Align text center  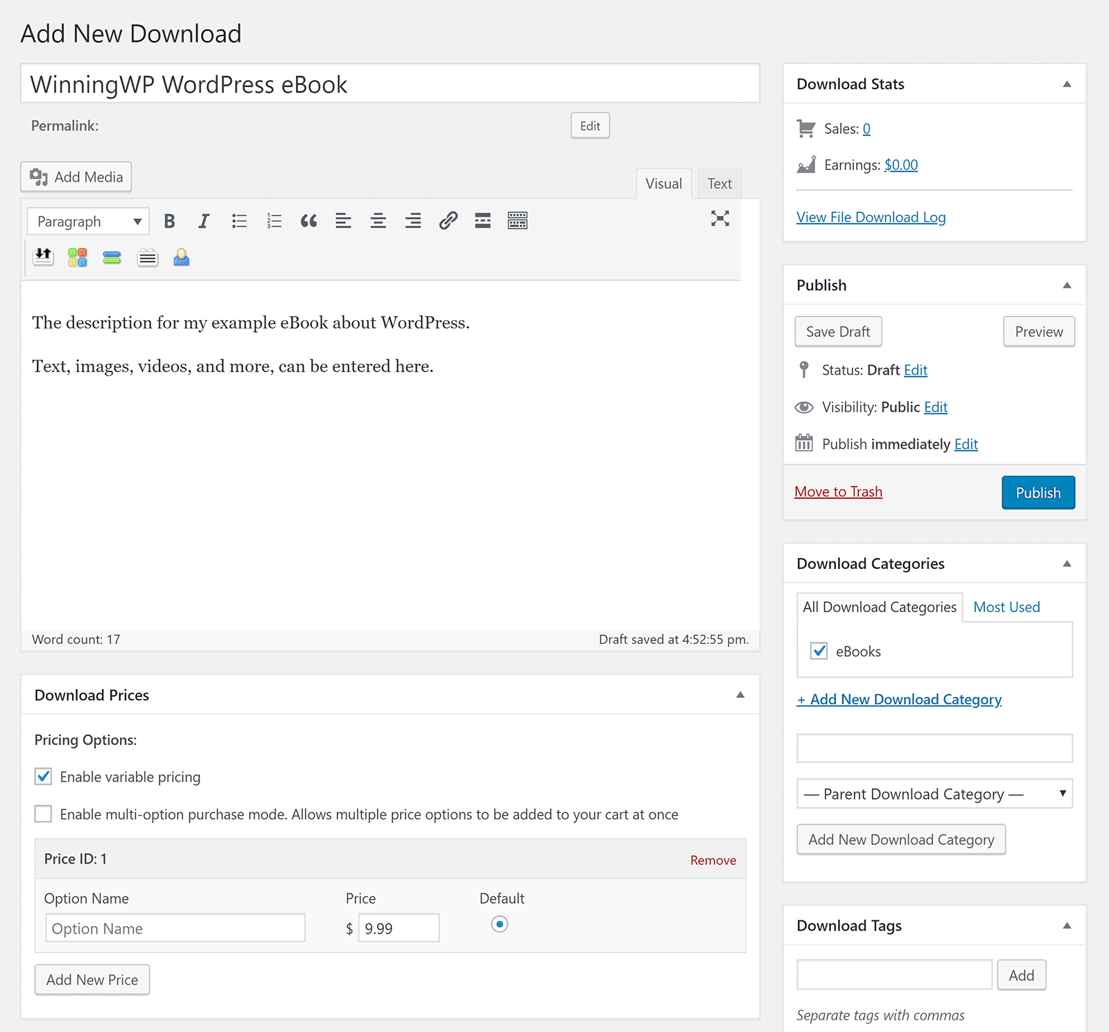tap(378, 221)
